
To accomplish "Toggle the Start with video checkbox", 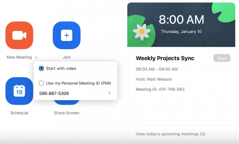I will [x=41, y=68].
